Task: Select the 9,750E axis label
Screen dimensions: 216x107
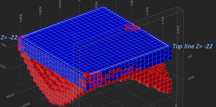Action: 163,21
